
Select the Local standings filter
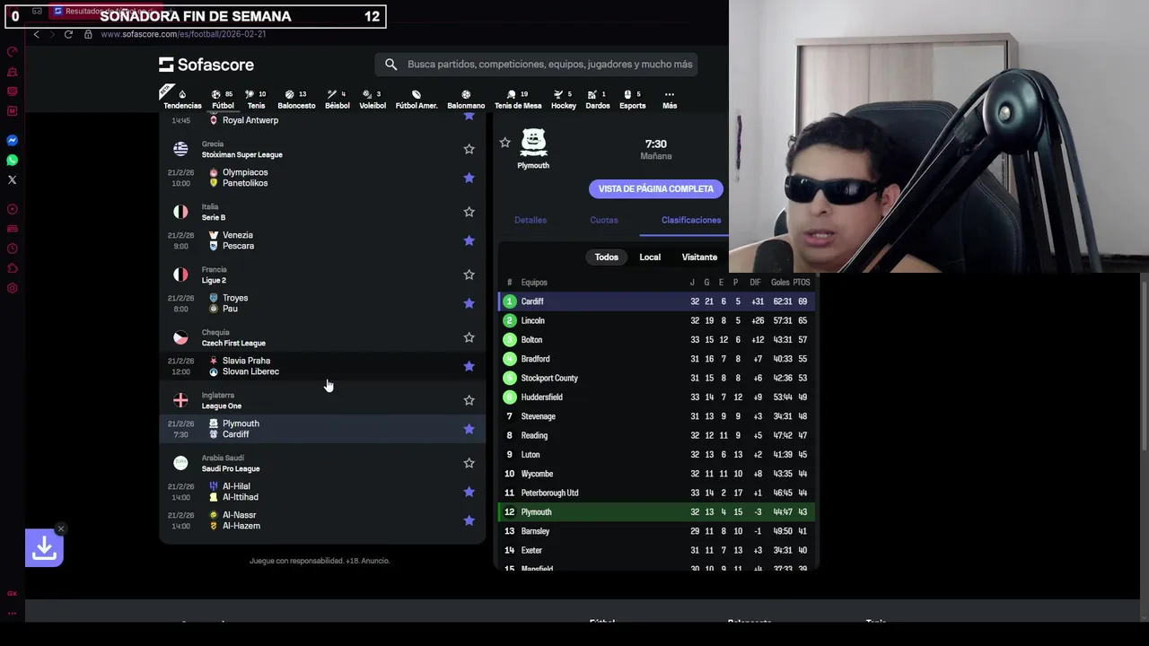pos(650,258)
